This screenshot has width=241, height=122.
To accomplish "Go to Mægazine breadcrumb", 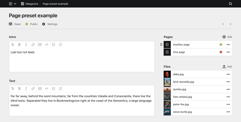I will (30, 4).
